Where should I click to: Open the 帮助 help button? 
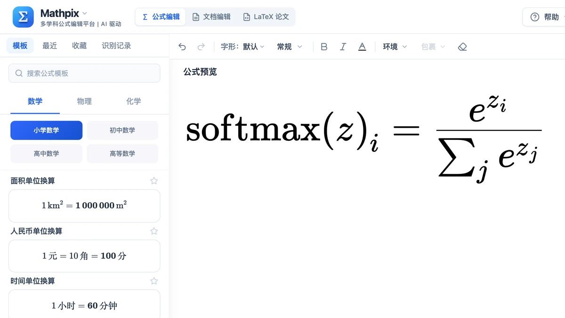tap(545, 17)
